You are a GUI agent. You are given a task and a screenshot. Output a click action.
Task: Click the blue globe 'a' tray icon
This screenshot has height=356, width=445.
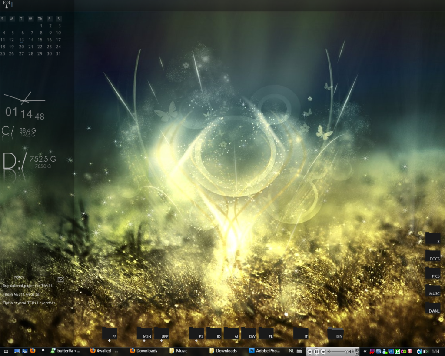(379, 352)
